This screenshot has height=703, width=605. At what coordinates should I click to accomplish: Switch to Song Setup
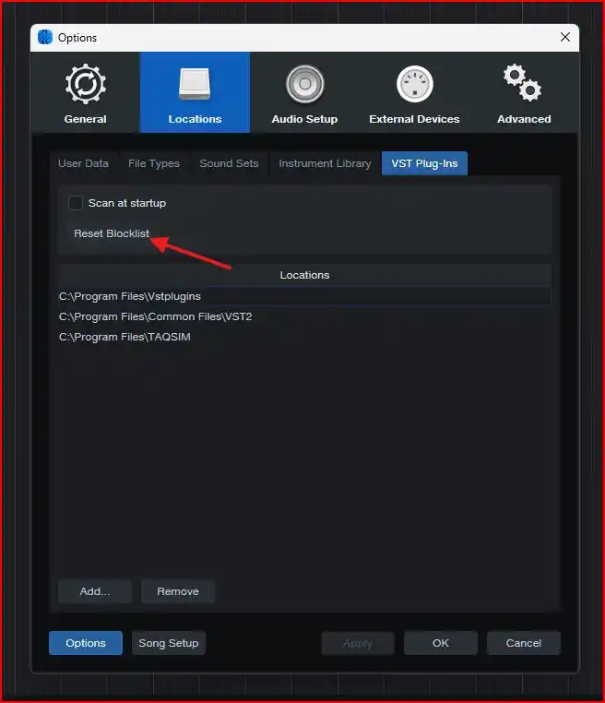tap(169, 643)
